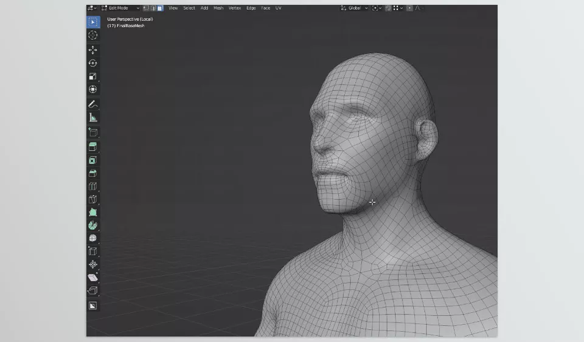Open the snapping options dropdown
This screenshot has width=584, height=342.
click(398, 8)
